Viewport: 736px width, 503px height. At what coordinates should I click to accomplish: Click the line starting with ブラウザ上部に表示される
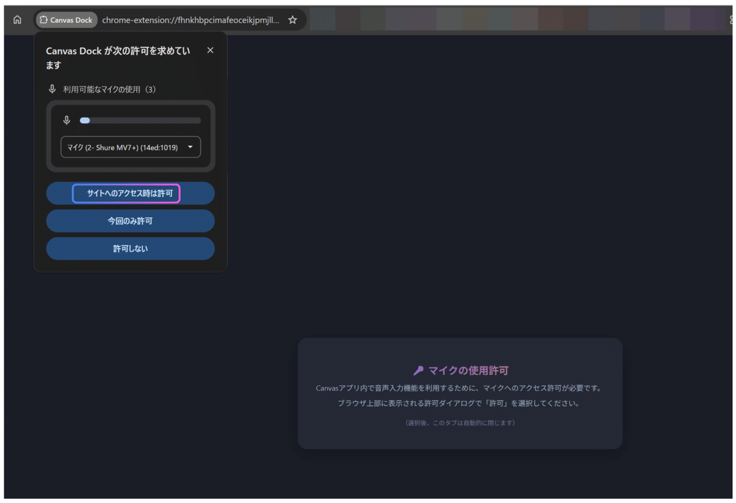tap(459, 403)
